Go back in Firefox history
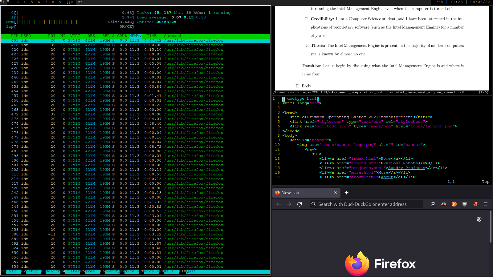 [279, 204]
